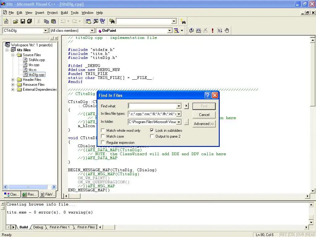Click in the Find what text field
316x237 pixels.
tap(152, 106)
